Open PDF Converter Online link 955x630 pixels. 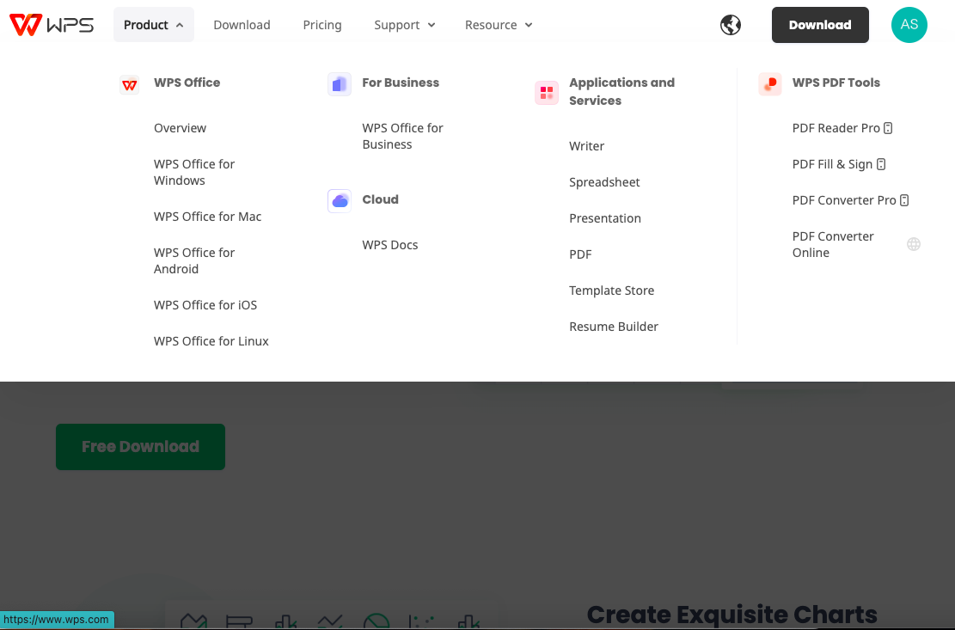833,245
